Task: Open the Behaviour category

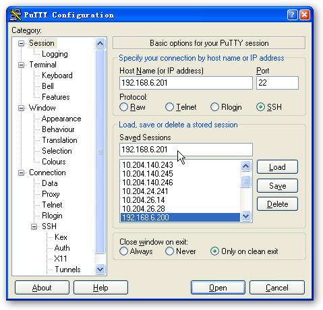Action: 58,129
